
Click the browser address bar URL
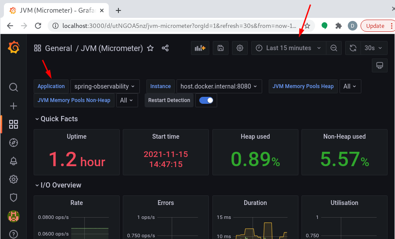pyautogui.click(x=179, y=26)
